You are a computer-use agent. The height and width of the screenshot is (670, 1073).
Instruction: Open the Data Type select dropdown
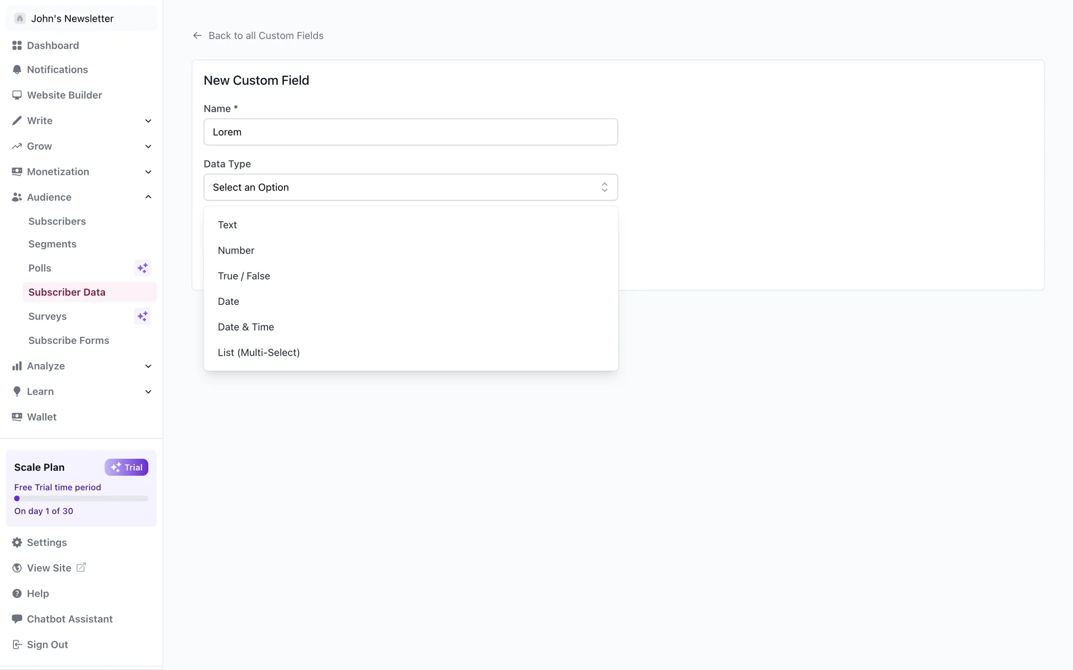pos(410,188)
